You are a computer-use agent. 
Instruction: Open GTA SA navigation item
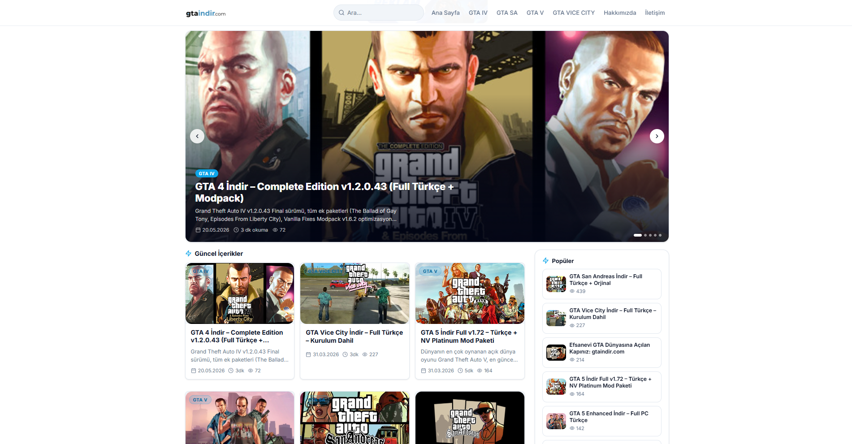point(507,13)
